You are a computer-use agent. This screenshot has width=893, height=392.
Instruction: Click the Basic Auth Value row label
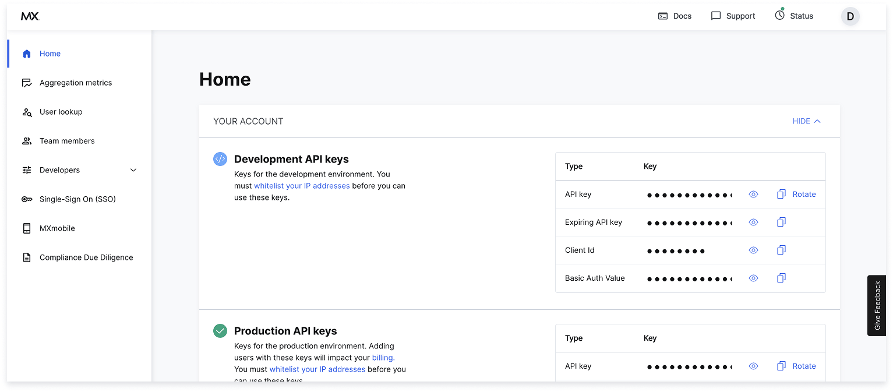[595, 278]
